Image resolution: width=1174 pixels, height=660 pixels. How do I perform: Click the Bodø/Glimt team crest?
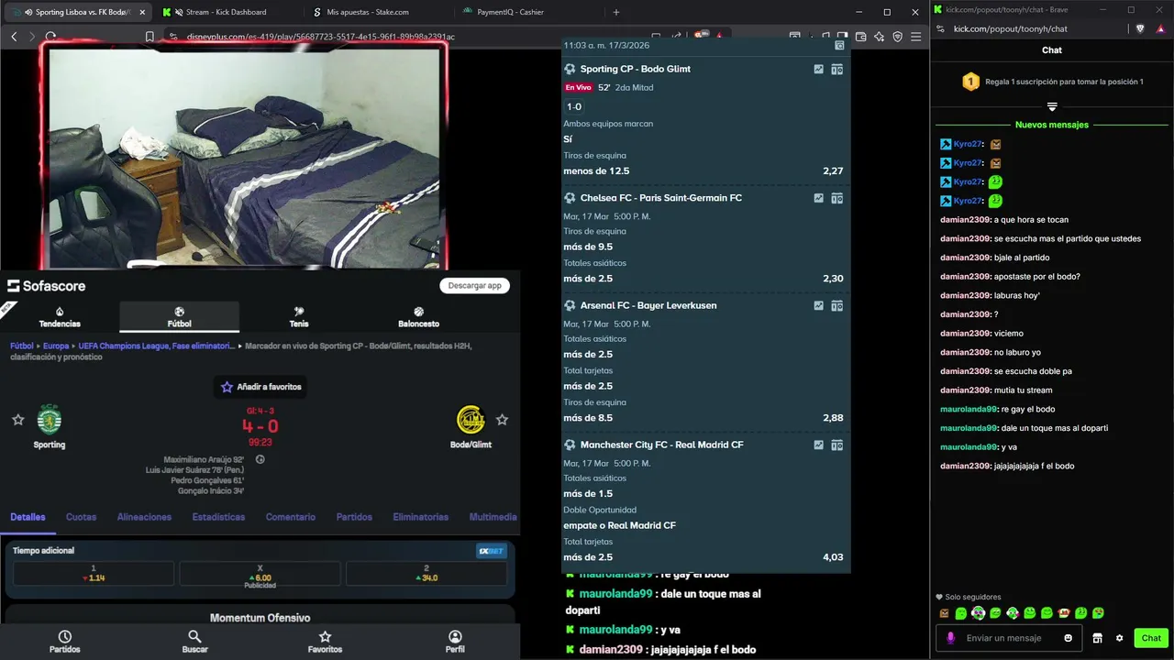(x=471, y=420)
